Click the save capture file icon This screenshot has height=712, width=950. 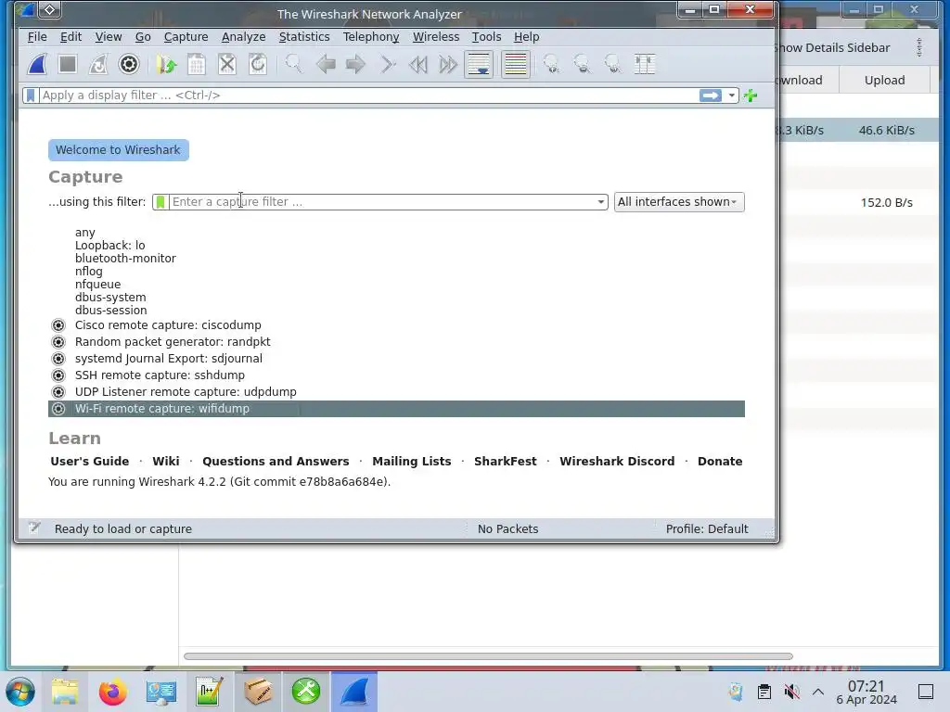coord(197,64)
